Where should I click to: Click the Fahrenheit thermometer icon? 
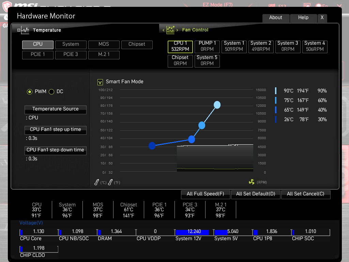tap(110, 182)
